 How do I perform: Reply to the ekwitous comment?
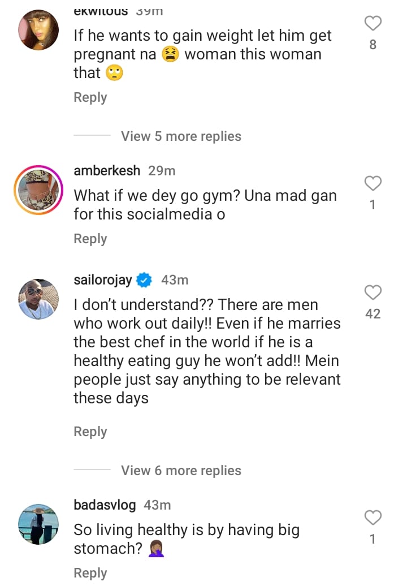pyautogui.click(x=90, y=97)
